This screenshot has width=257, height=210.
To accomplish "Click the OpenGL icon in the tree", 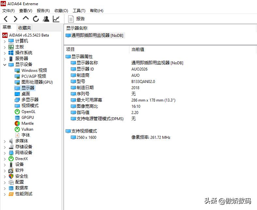I will (x=17, y=112).
